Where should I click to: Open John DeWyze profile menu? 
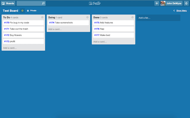(x=171, y=3)
